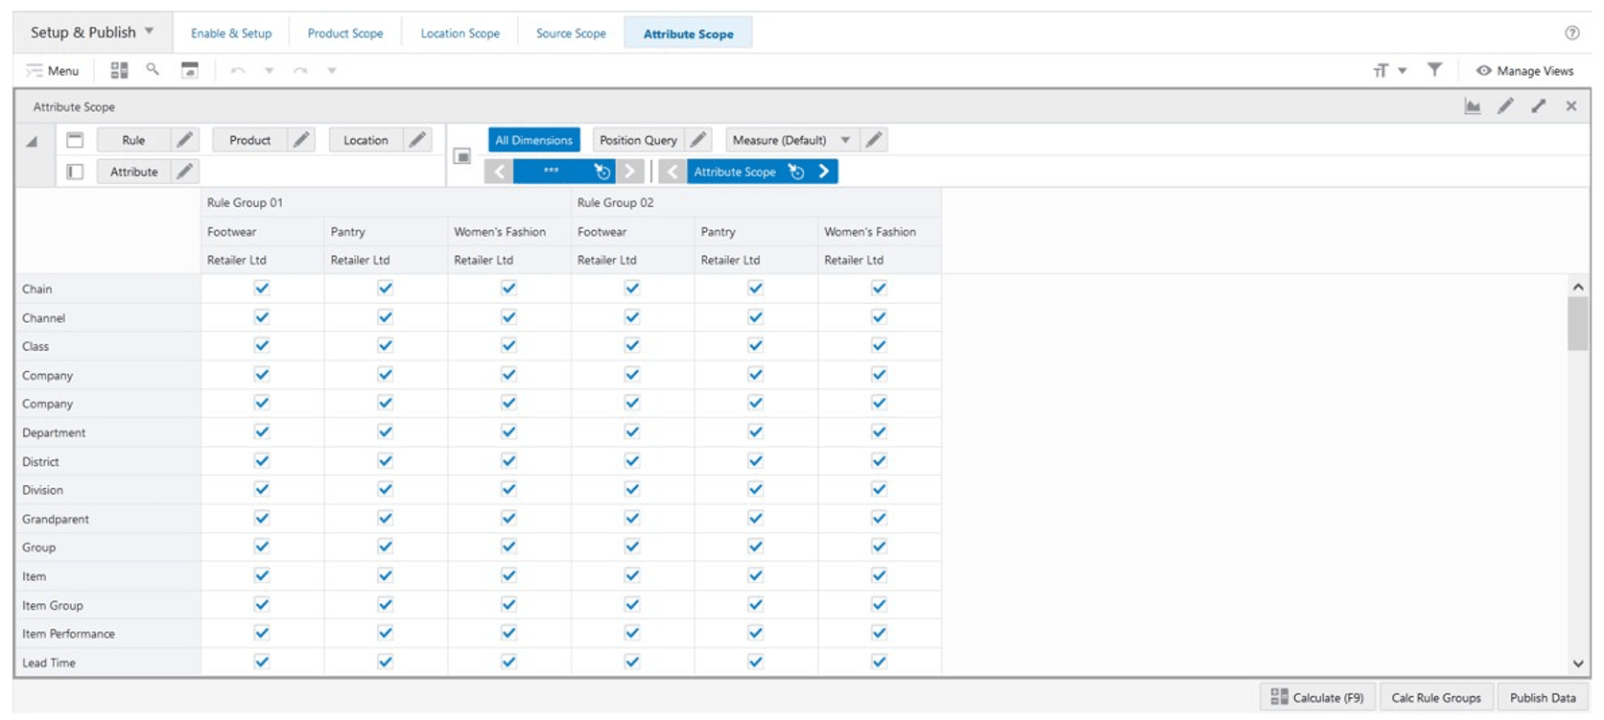The image size is (1604, 720).
Task: Open the chart view icon
Action: (x=1473, y=106)
